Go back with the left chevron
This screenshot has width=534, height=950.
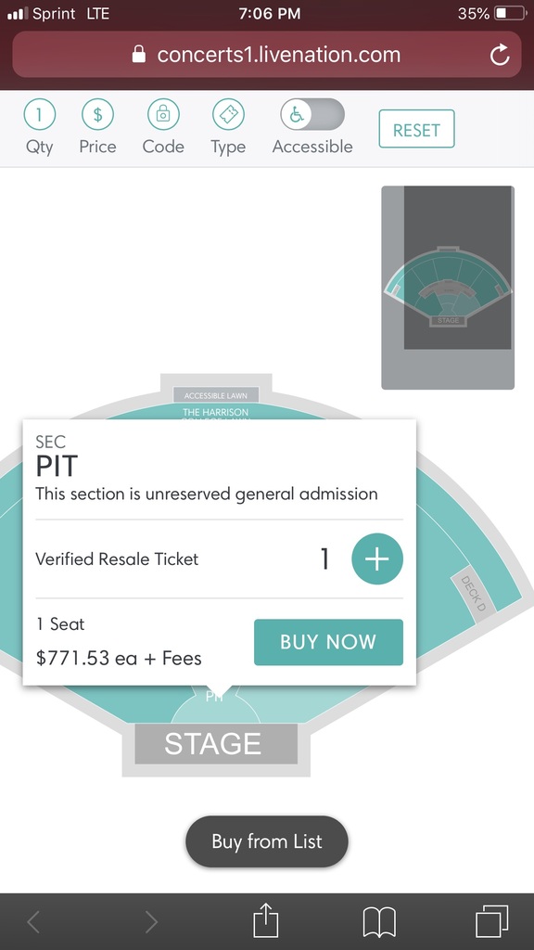pyautogui.click(x=34, y=922)
